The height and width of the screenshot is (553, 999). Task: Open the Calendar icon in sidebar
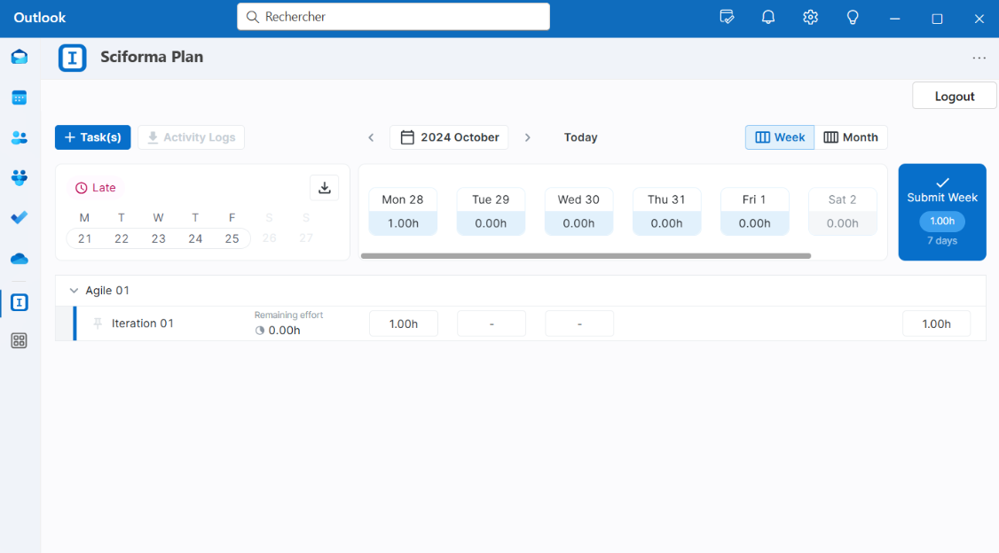19,97
